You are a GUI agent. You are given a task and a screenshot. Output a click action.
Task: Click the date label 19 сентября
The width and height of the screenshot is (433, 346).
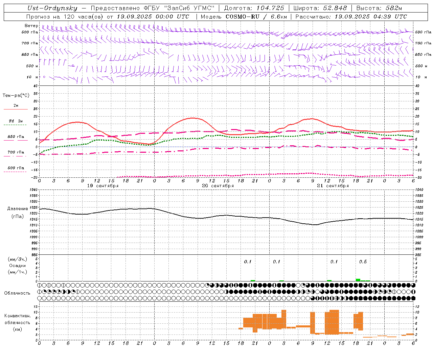(103, 186)
